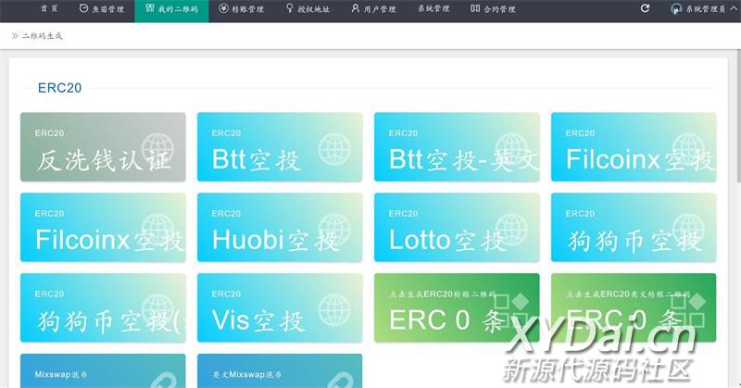Select the 我的二维码 tab

tap(171, 9)
